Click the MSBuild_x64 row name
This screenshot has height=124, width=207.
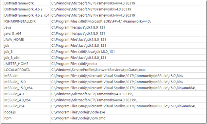pyautogui.click(x=14, y=106)
